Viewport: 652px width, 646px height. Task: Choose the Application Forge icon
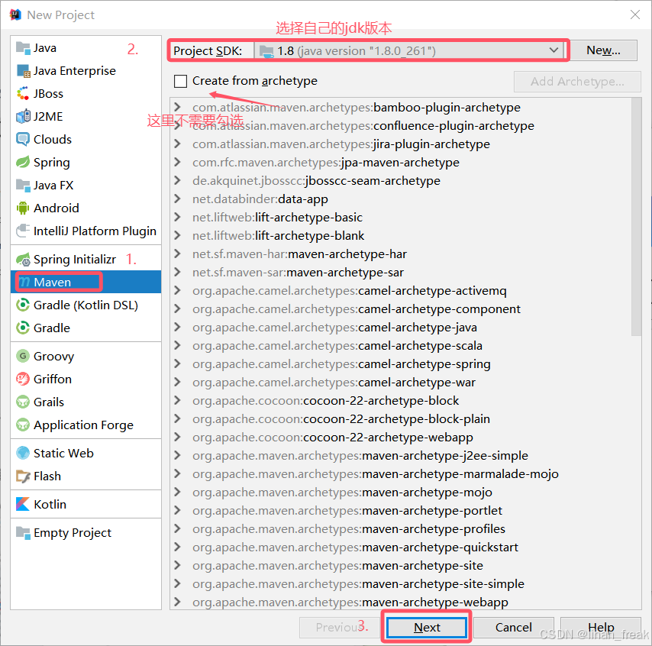tap(23, 425)
